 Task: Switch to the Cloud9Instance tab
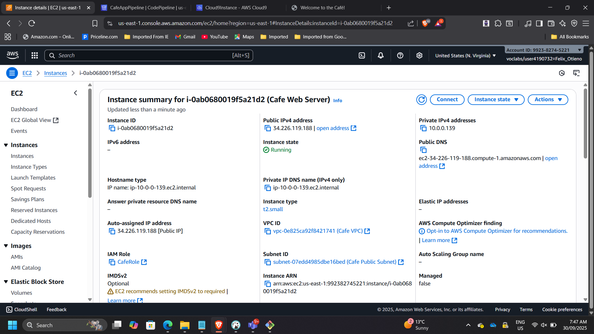(235, 7)
